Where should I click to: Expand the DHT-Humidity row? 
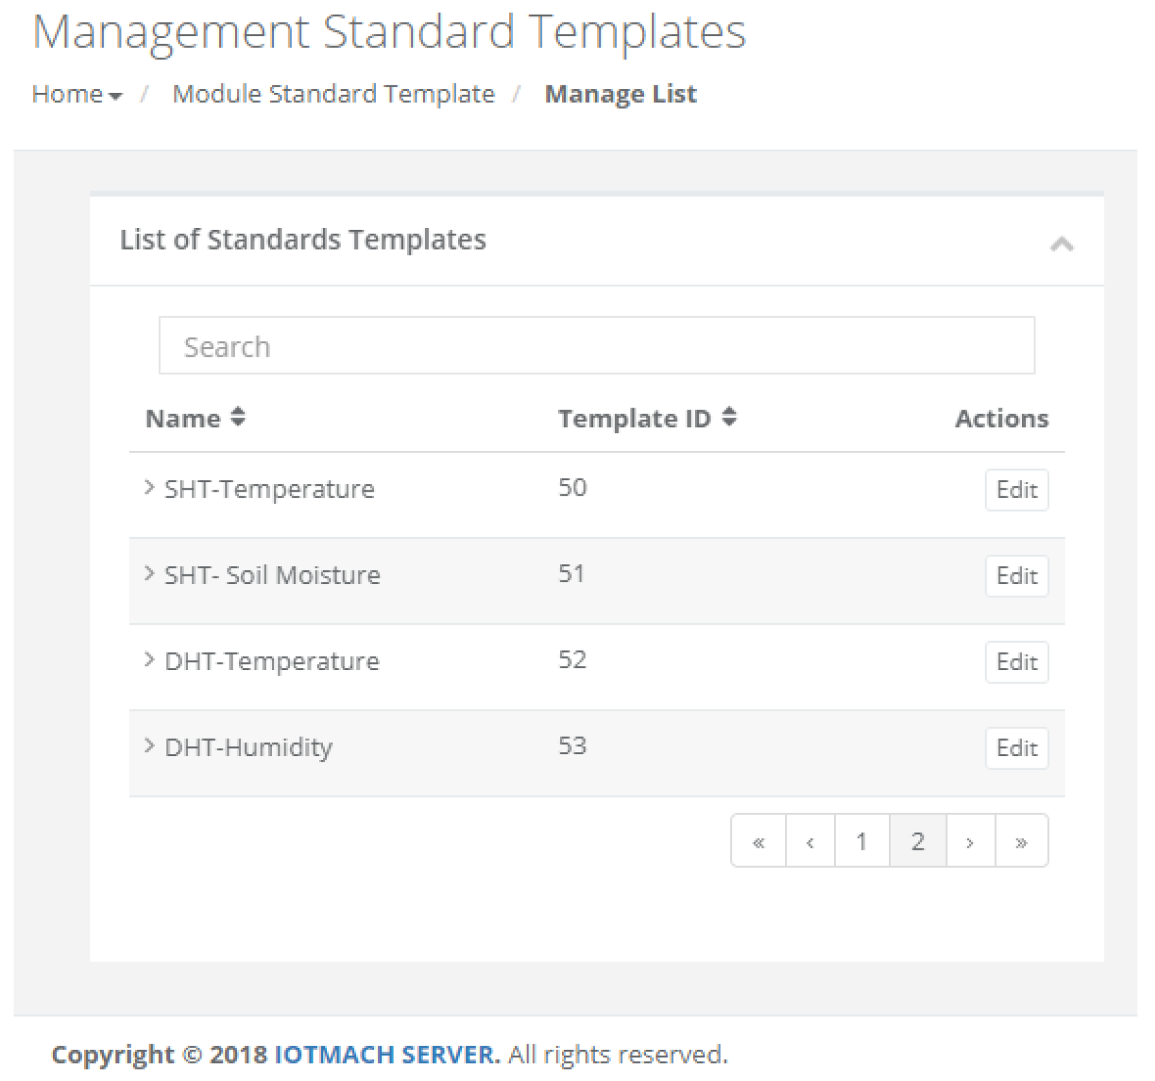pos(149,746)
